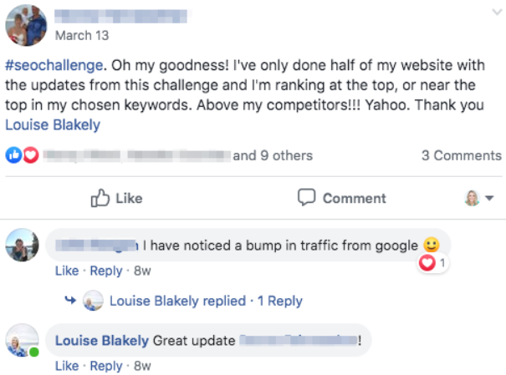Image resolution: width=506 pixels, height=375 pixels.
Task: Open the 3 Comments link
Action: click(x=462, y=155)
